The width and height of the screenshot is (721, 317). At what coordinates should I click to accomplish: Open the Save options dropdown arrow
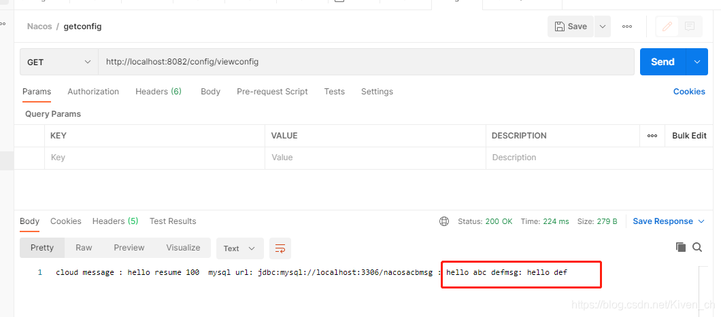(603, 26)
